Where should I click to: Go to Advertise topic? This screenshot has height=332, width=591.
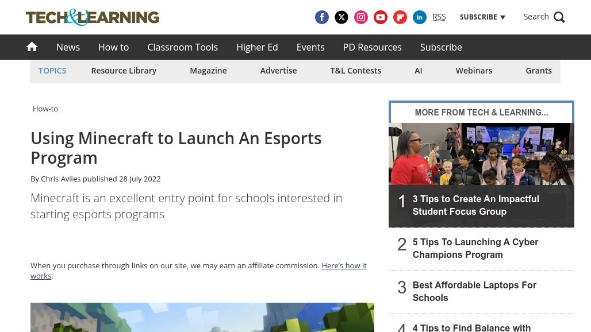click(x=278, y=71)
